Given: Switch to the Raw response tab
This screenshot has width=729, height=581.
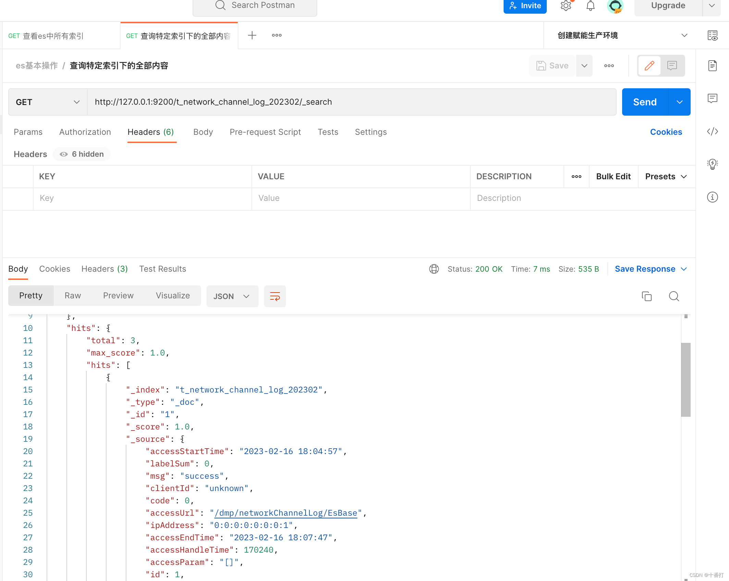Looking at the screenshot, I should tap(72, 295).
